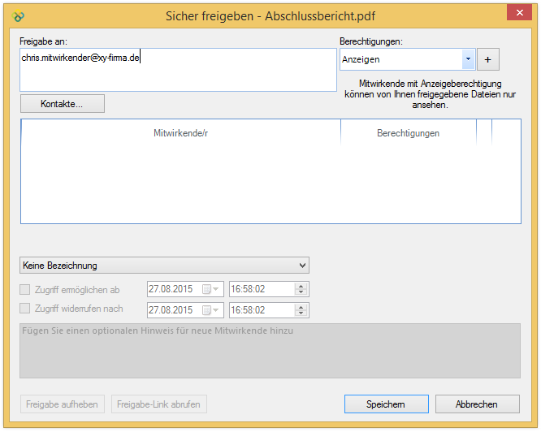This screenshot has height=432, width=541.
Task: Click the Freigabe aufheben button
Action: click(x=62, y=404)
